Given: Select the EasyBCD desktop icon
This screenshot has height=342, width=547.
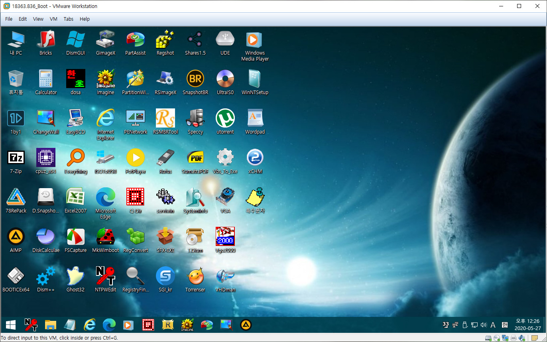Looking at the screenshot, I should [x=76, y=122].
